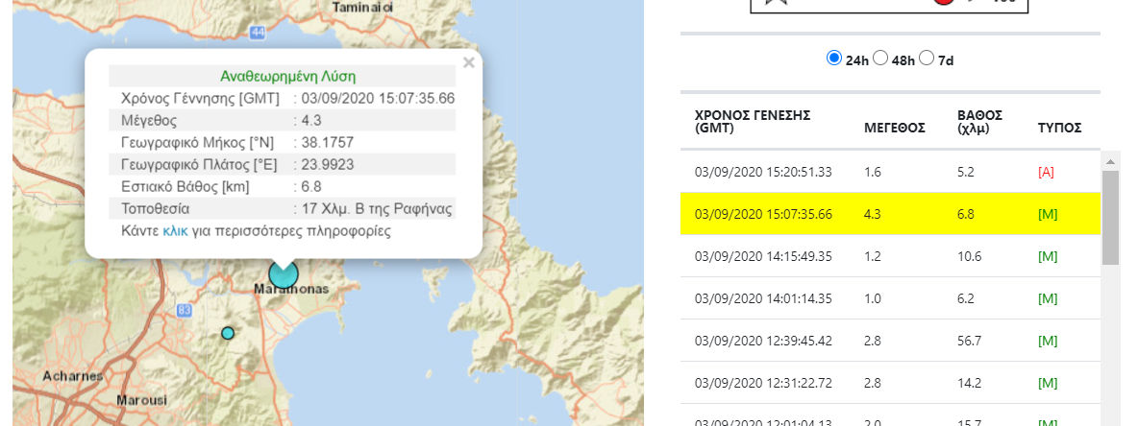The width and height of the screenshot is (1138, 426).
Task: Click the red circle legend symbol
Action: [945, 3]
